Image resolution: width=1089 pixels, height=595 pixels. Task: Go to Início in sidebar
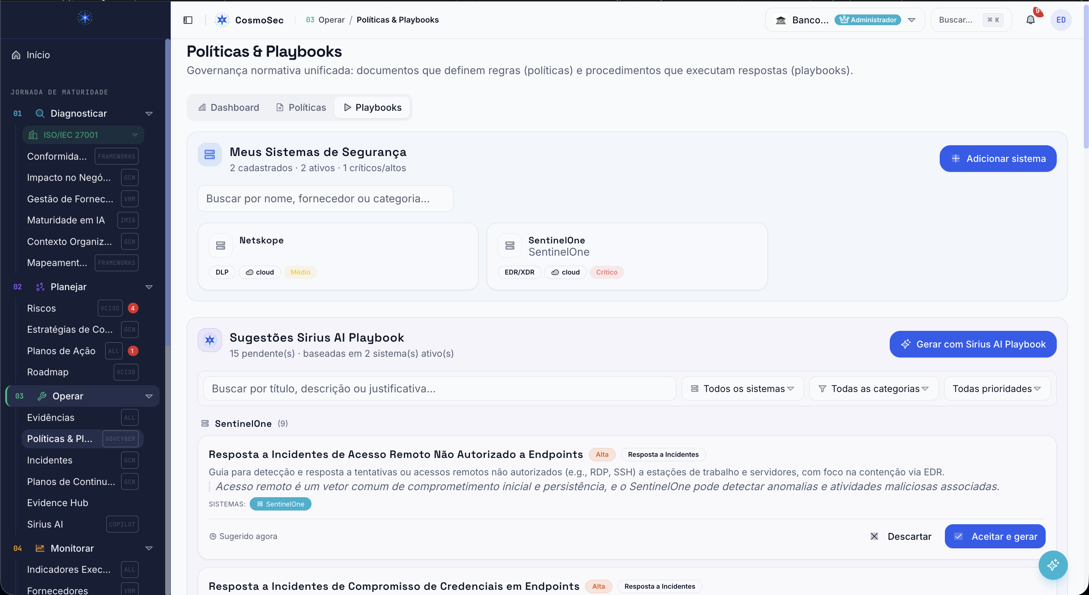[38, 54]
